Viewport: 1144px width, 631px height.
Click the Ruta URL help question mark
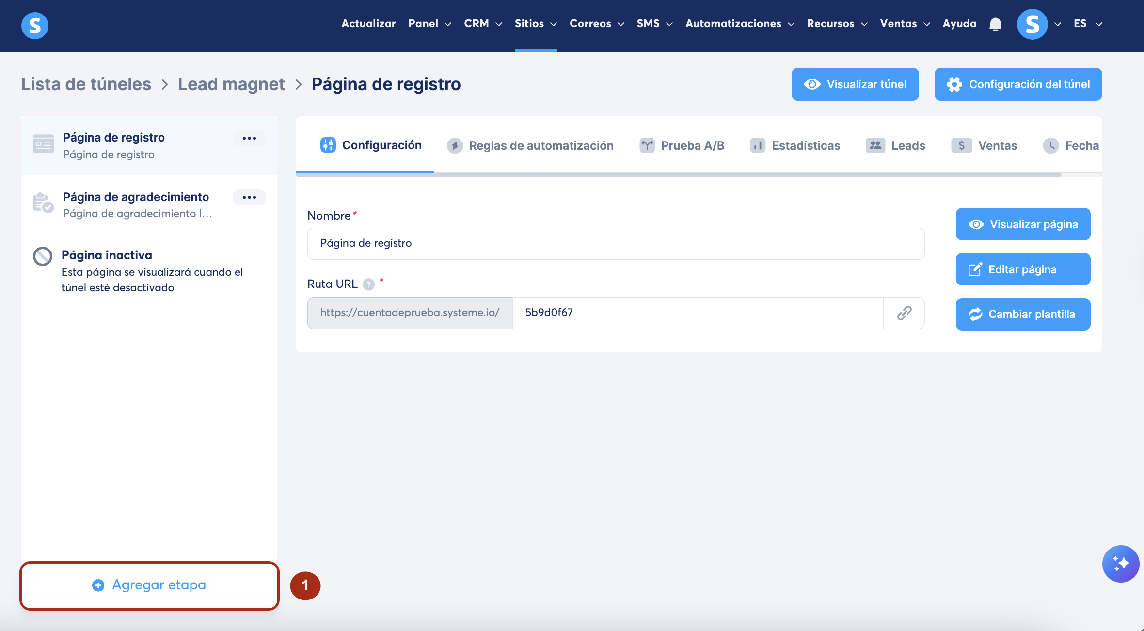[369, 284]
